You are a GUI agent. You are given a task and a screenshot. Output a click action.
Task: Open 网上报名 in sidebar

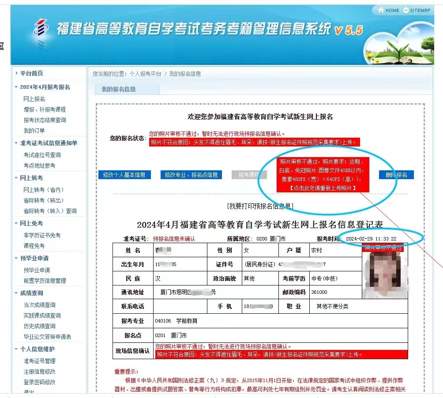coord(34,99)
